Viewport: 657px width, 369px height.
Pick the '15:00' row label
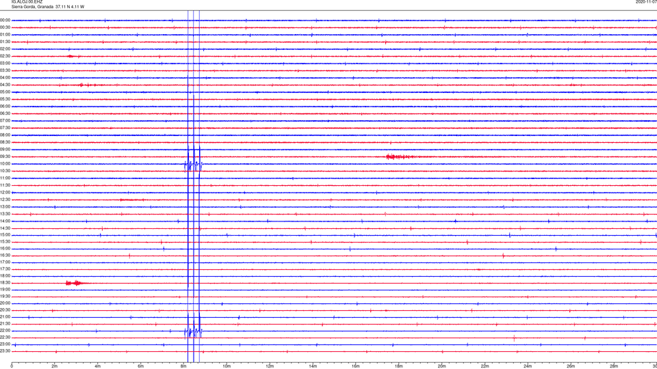point(5,234)
